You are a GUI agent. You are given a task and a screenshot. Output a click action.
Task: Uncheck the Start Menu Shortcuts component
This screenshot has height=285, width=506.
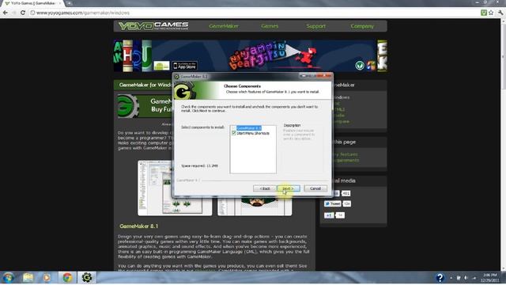234,133
